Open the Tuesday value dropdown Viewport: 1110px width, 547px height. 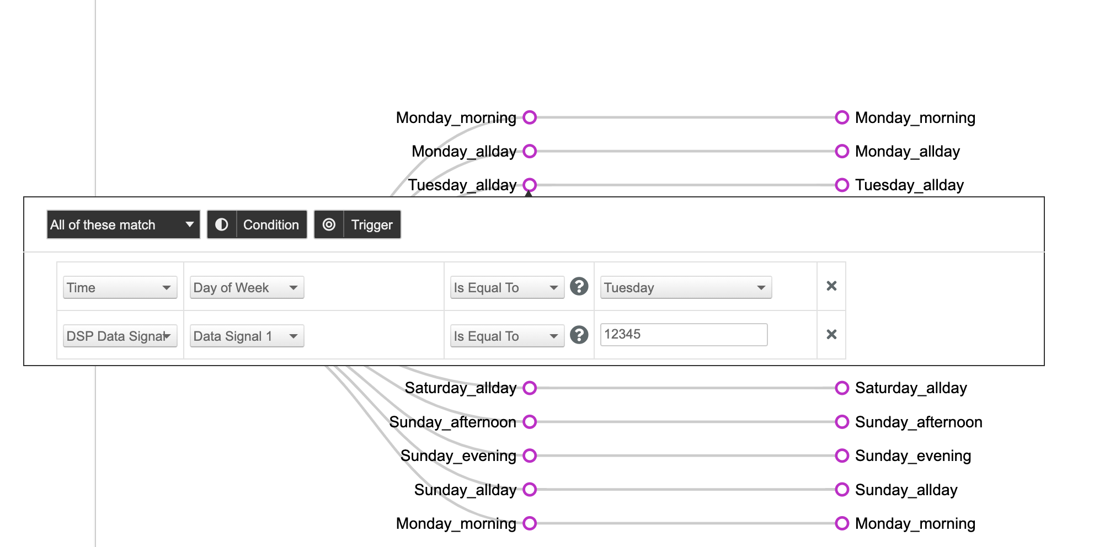pos(686,287)
